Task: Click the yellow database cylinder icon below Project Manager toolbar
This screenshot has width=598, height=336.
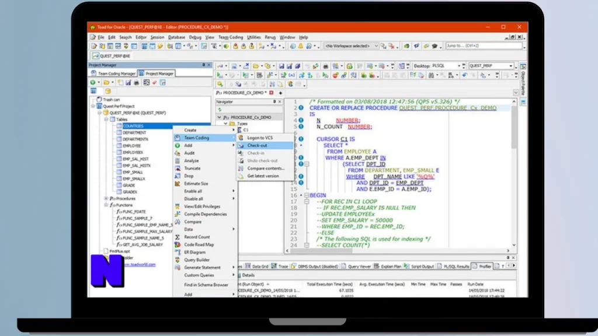Action: pyautogui.click(x=108, y=91)
